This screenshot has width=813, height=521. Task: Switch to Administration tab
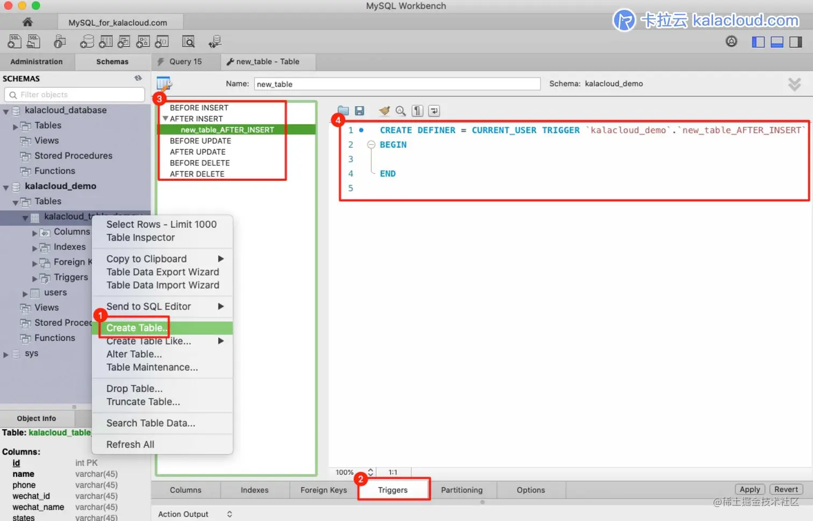37,62
